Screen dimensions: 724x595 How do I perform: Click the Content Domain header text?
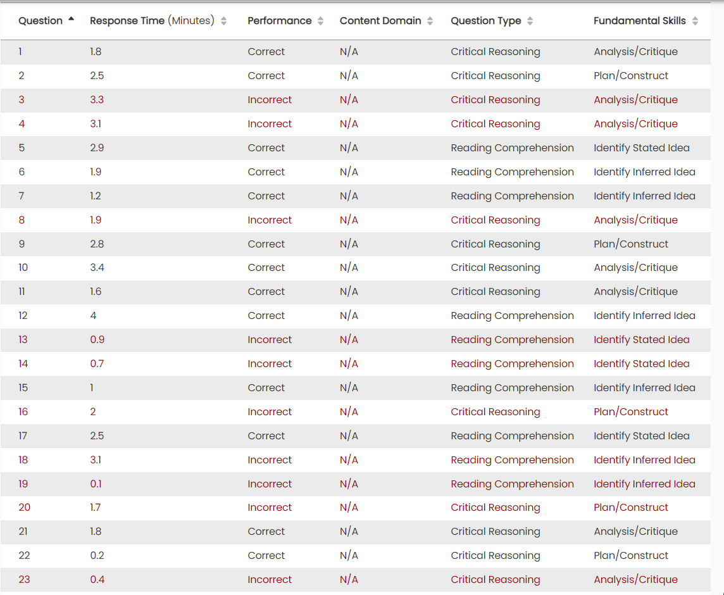tap(380, 21)
